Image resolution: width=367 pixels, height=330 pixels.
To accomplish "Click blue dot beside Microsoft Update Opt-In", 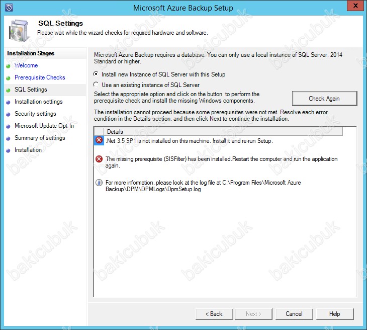I will (x=8, y=126).
